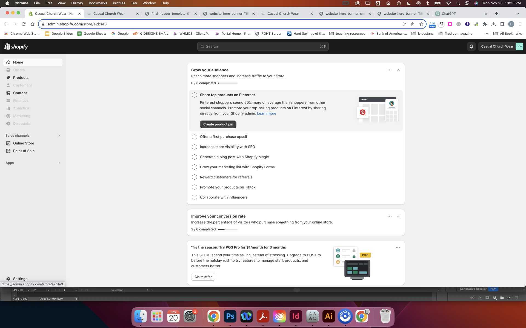
Task: Open the Pinterest Learn more link
Action: click(266, 113)
